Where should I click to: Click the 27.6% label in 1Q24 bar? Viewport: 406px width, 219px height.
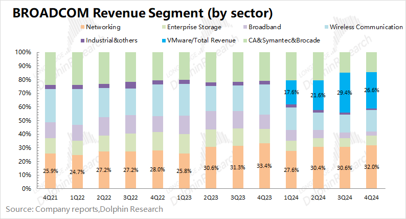291,170
